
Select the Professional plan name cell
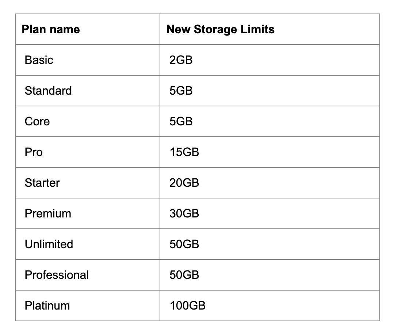tap(57, 275)
